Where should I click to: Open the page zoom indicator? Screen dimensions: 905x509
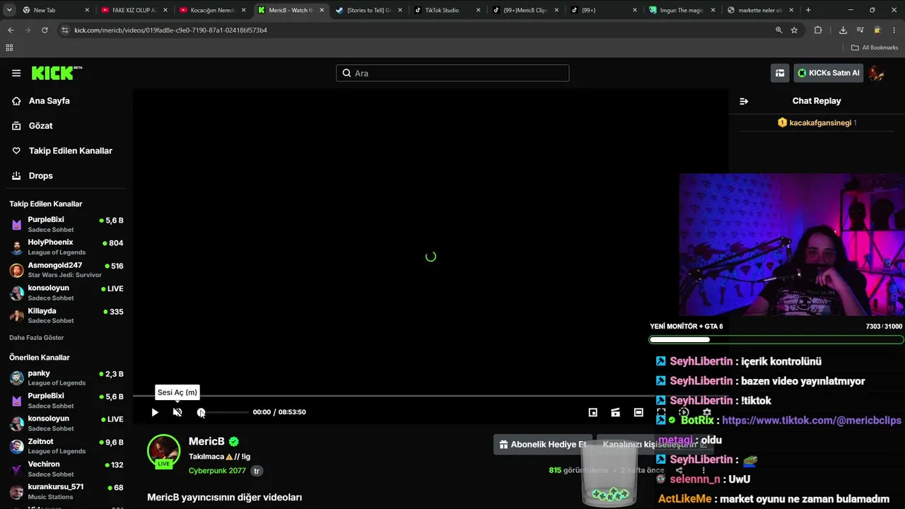point(778,30)
